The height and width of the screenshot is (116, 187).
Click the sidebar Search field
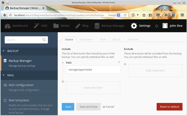[x=26, y=40]
